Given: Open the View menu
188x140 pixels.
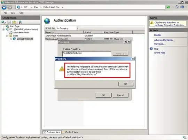Looking at the screenshot, I should click(13, 13).
